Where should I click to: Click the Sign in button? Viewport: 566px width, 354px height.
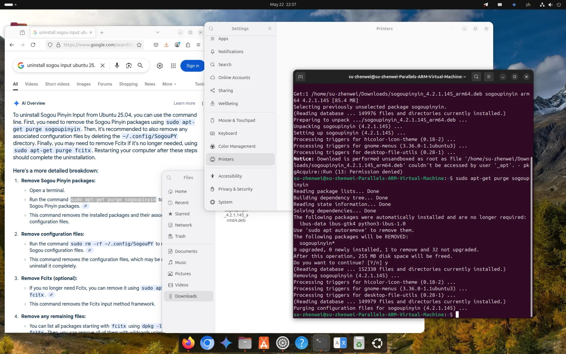click(x=192, y=66)
